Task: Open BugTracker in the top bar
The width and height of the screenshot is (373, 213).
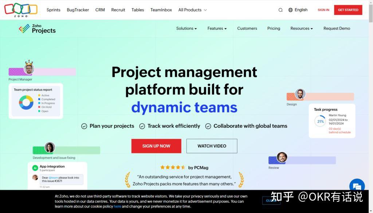Action: 78,10
